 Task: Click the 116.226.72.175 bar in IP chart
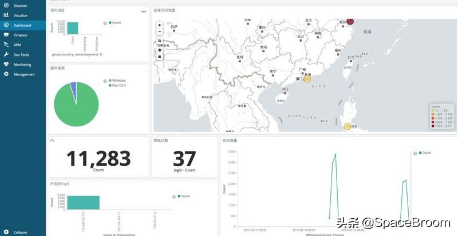[83, 202]
